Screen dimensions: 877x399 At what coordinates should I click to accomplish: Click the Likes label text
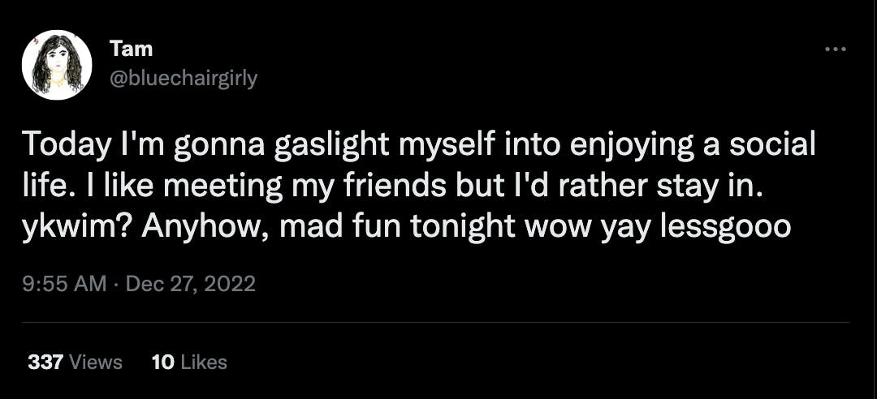pyautogui.click(x=203, y=362)
